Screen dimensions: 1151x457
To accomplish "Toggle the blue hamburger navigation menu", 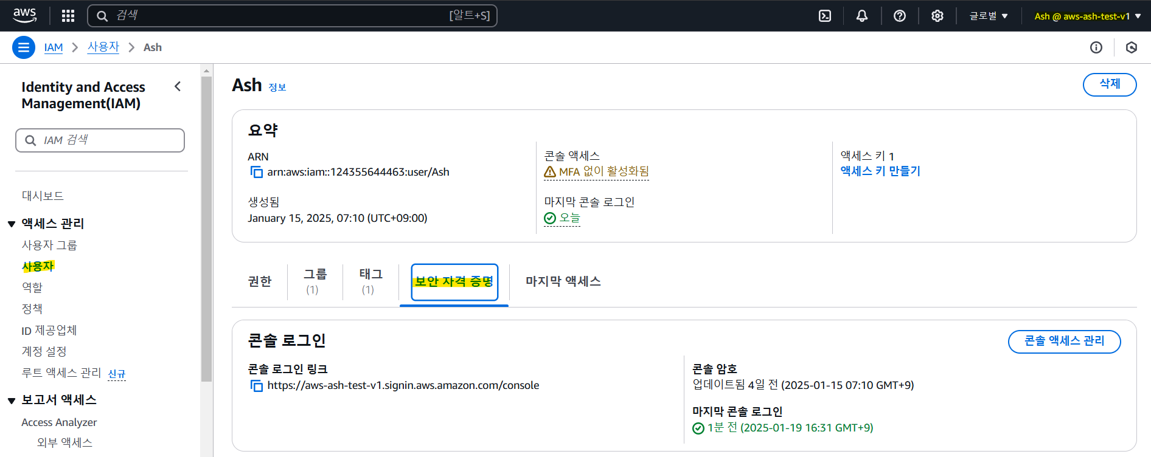I will [x=24, y=47].
